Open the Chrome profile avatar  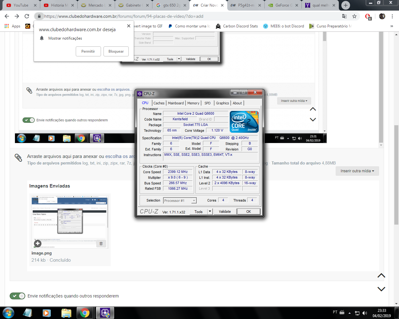[x=382, y=16]
